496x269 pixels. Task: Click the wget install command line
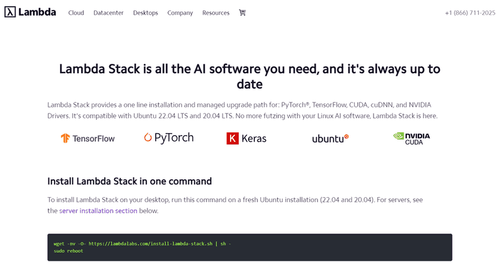click(x=143, y=244)
